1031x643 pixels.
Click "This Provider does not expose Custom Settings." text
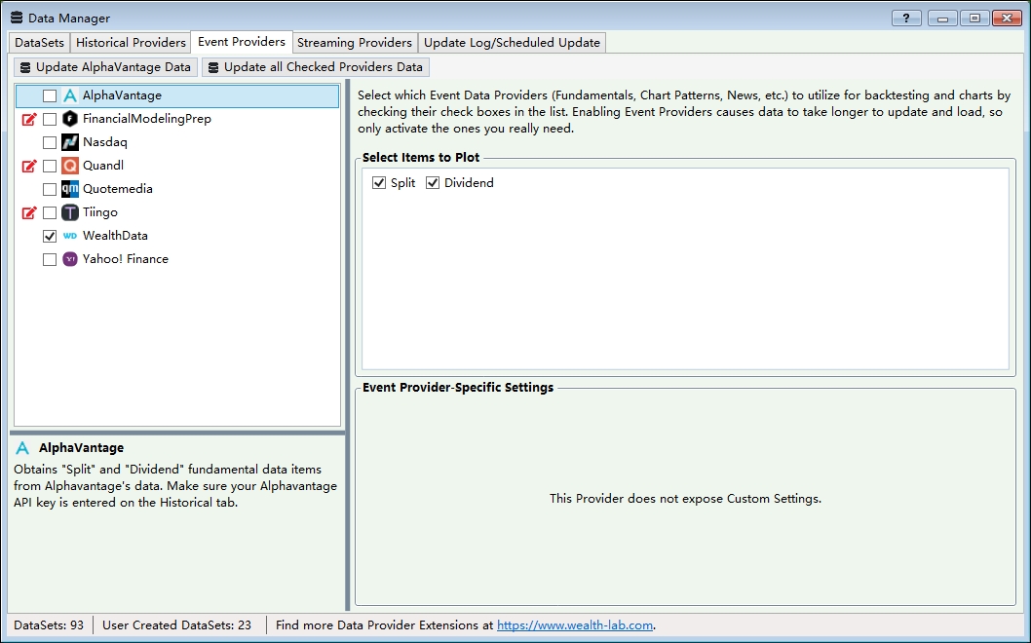click(685, 499)
